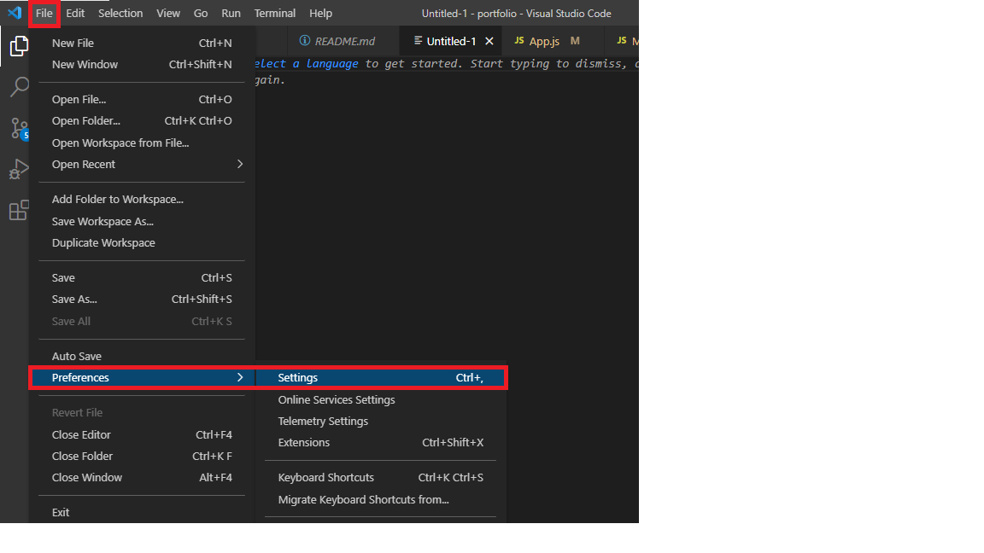Click the VS Code logo icon
This screenshot has height=553, width=984.
tap(15, 13)
